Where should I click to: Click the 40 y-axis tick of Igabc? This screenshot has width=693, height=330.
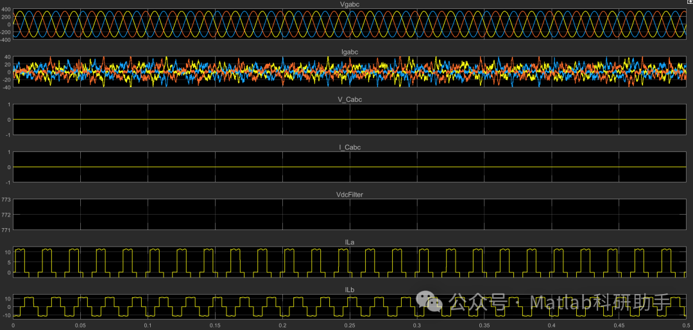pos(8,57)
